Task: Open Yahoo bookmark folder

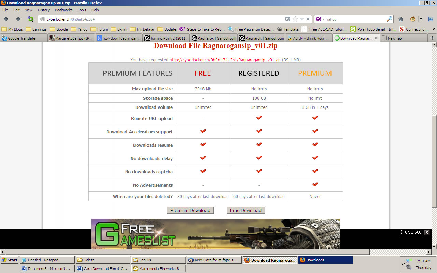Action: 79,29
